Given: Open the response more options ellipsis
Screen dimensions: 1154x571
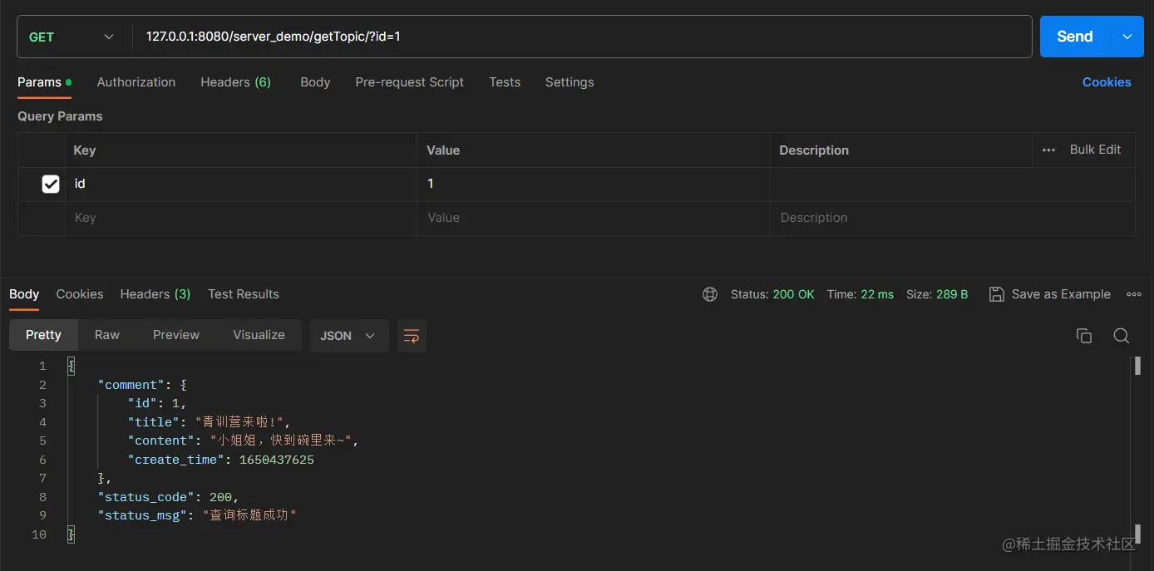Looking at the screenshot, I should pos(1134,294).
